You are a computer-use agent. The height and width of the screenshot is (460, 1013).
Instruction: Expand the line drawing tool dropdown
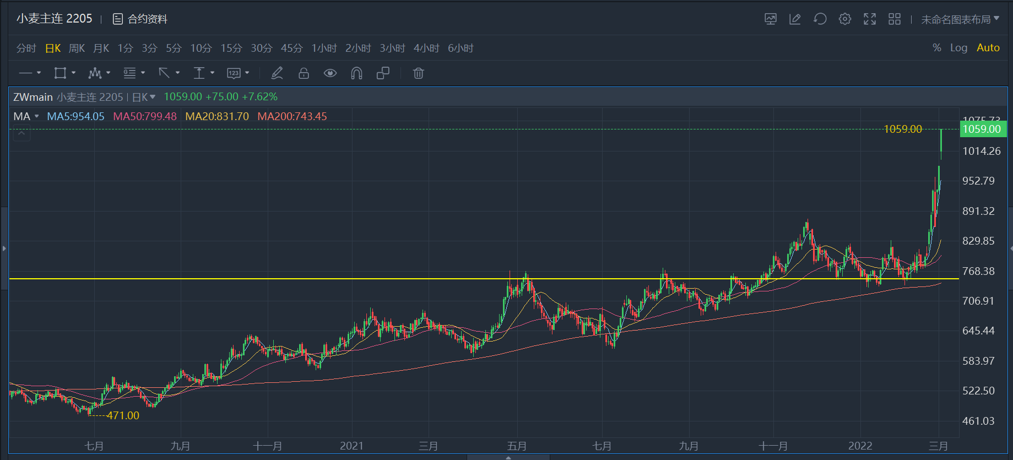coord(39,73)
